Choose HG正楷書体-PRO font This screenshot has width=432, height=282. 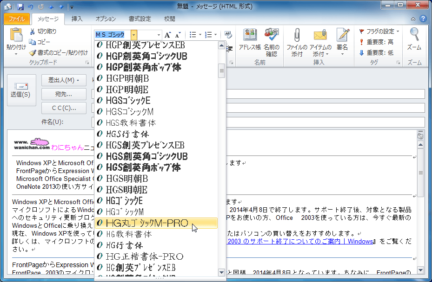(156, 256)
